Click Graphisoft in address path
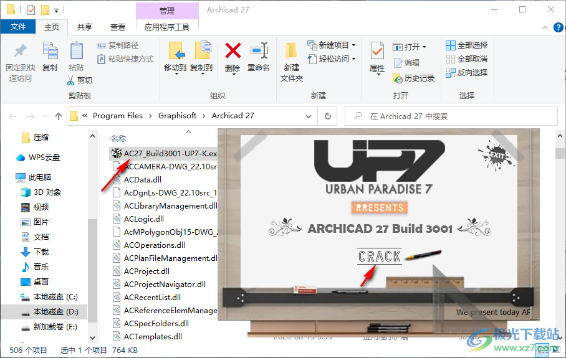The width and height of the screenshot is (566, 358). 177,116
